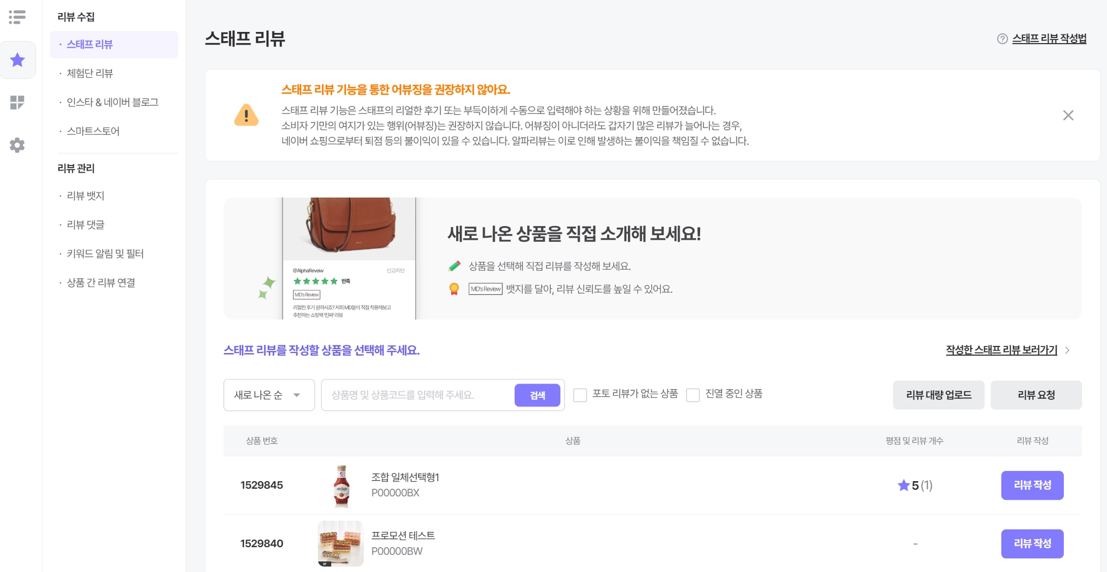Click the orange warning triangle icon
1107x572 pixels.
click(246, 115)
